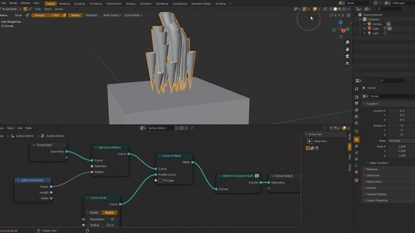
Task: Open the Sculpt Mode dropdown
Action: (x=11, y=9)
